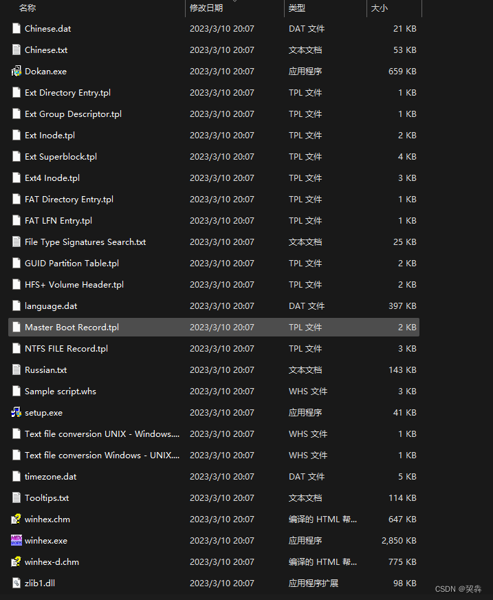Viewport: 493px width, 600px height.
Task: Sort by 修改日期 column header
Action: pyautogui.click(x=206, y=8)
